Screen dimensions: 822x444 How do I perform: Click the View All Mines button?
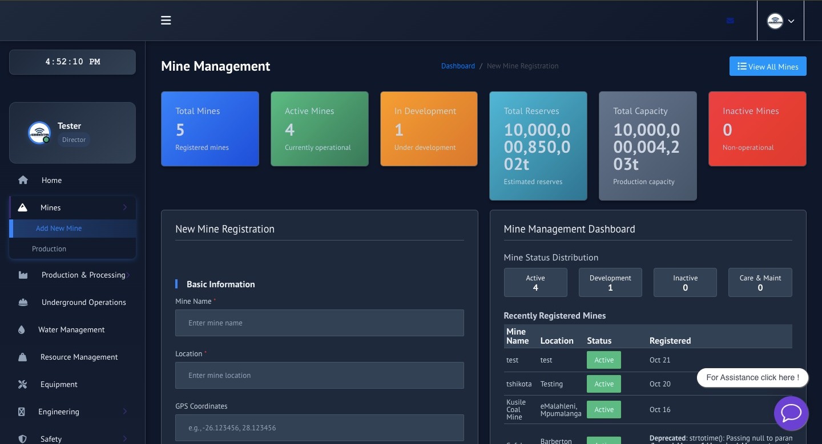(767, 66)
